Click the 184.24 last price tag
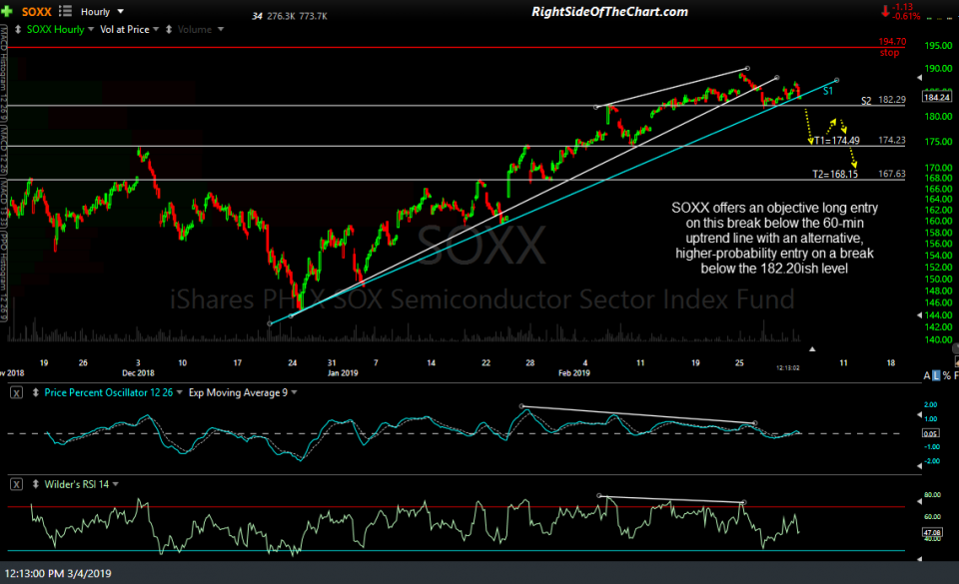 pyautogui.click(x=936, y=97)
